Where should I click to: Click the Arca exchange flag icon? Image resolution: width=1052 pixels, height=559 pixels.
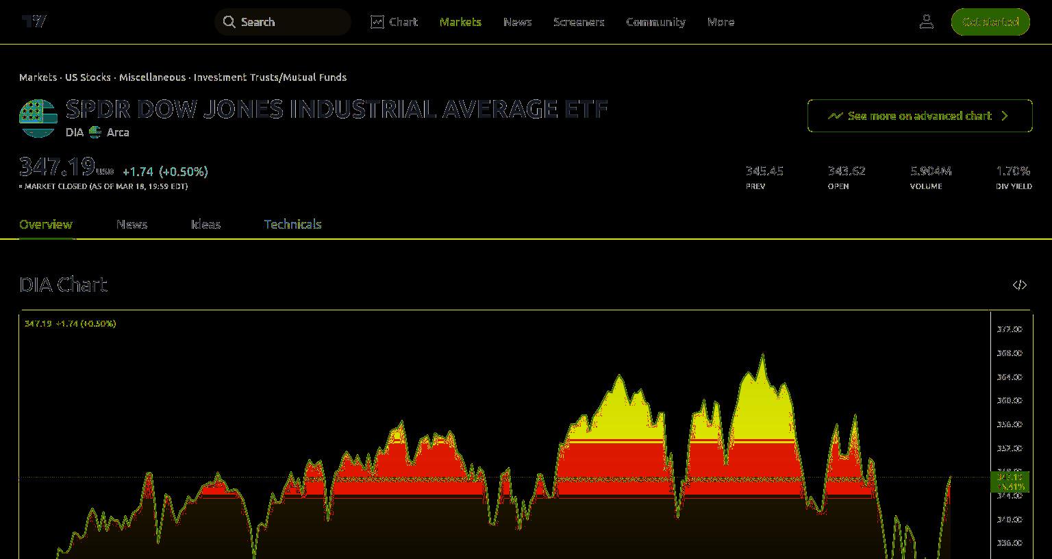click(95, 132)
